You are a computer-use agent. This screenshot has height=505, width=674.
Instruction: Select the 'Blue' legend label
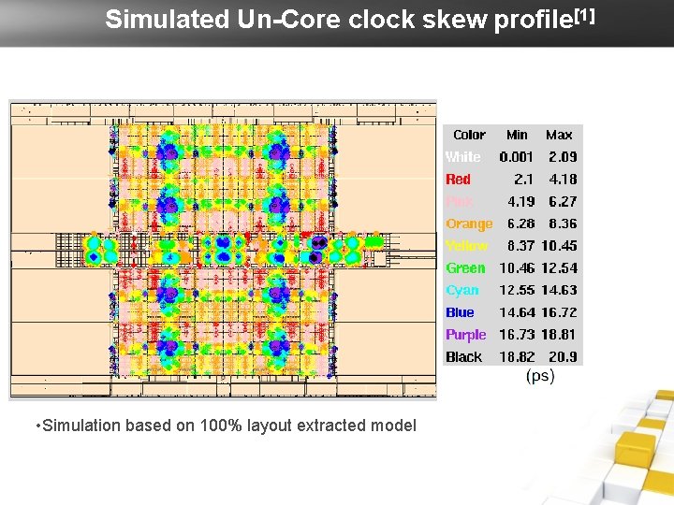(x=460, y=312)
